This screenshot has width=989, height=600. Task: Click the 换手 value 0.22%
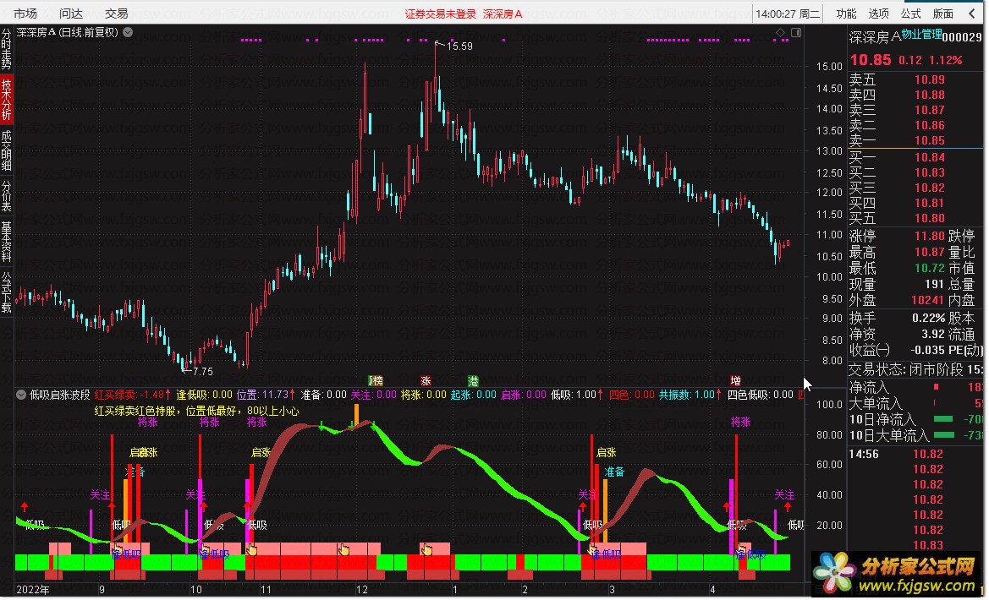point(928,319)
